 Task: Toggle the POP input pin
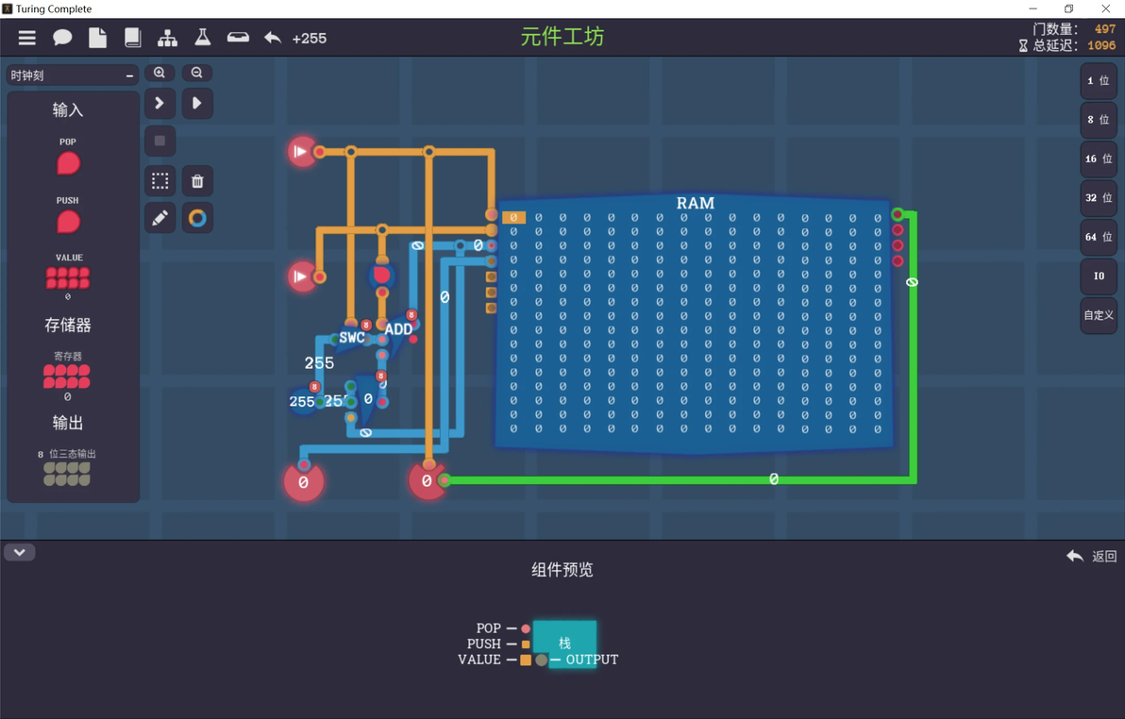pos(68,163)
